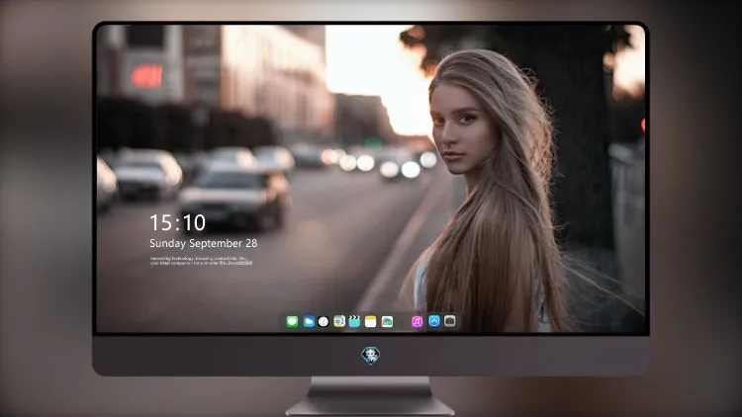Open the yellow Notes app in dock
This screenshot has width=742, height=417.
tap(371, 321)
